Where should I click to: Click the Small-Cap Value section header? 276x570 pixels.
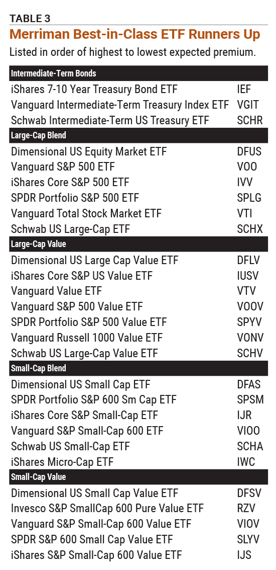(139, 477)
